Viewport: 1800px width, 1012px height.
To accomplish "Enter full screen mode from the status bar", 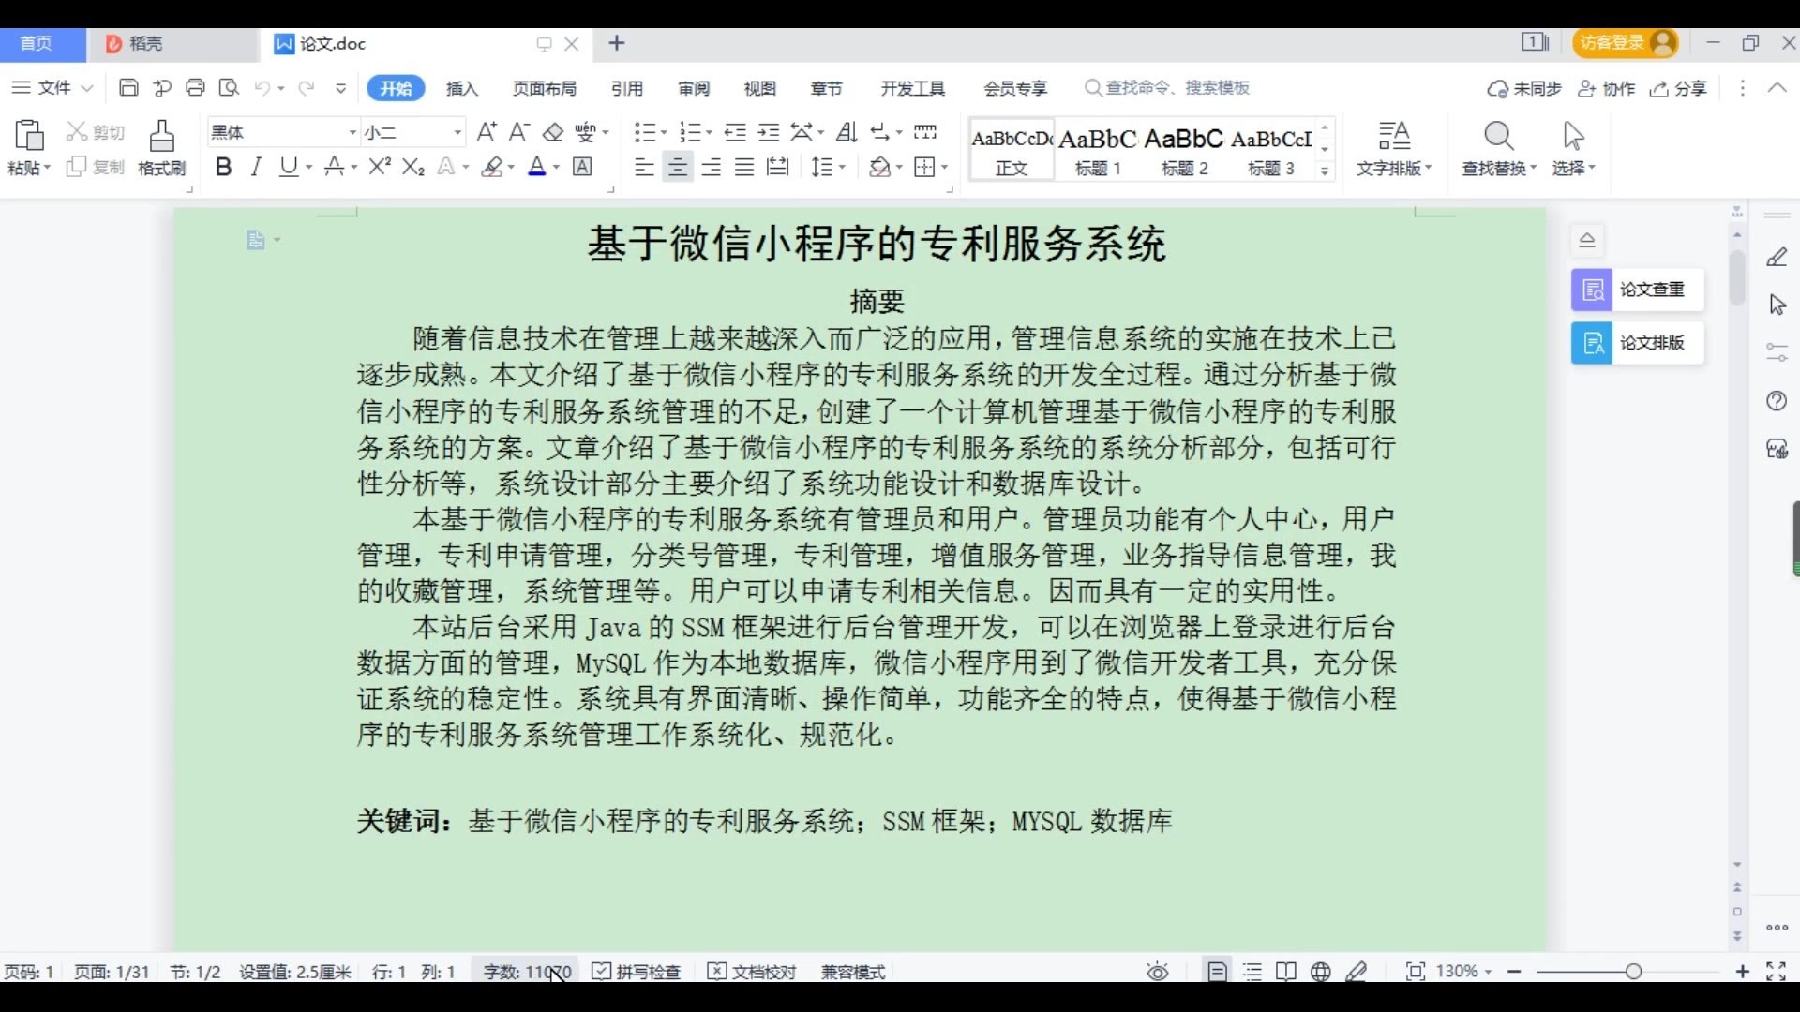I will 1776,972.
